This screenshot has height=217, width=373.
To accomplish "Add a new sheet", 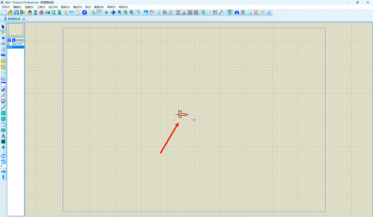I will click(x=250, y=12).
